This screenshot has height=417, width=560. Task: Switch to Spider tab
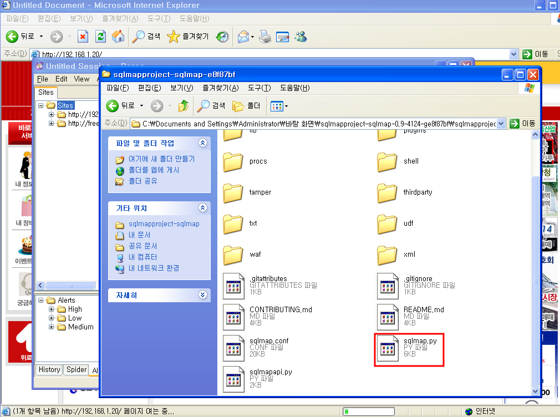click(77, 369)
